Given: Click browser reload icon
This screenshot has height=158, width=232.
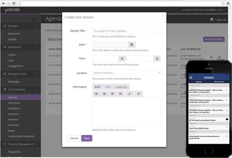Looking at the screenshot, I should click(x=14, y=3).
